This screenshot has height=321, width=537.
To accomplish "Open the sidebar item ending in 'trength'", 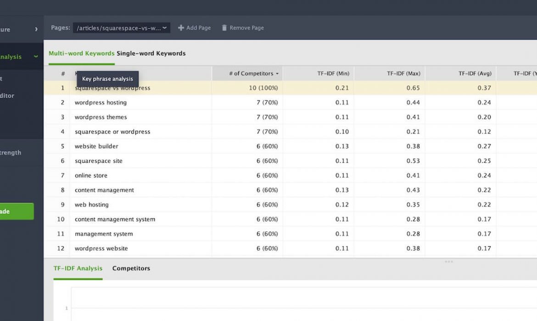I will click(x=11, y=153).
